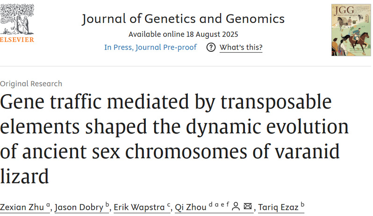Click the "Original Research" article type label
Image resolution: width=373 pixels, height=216 pixels.
click(x=31, y=84)
